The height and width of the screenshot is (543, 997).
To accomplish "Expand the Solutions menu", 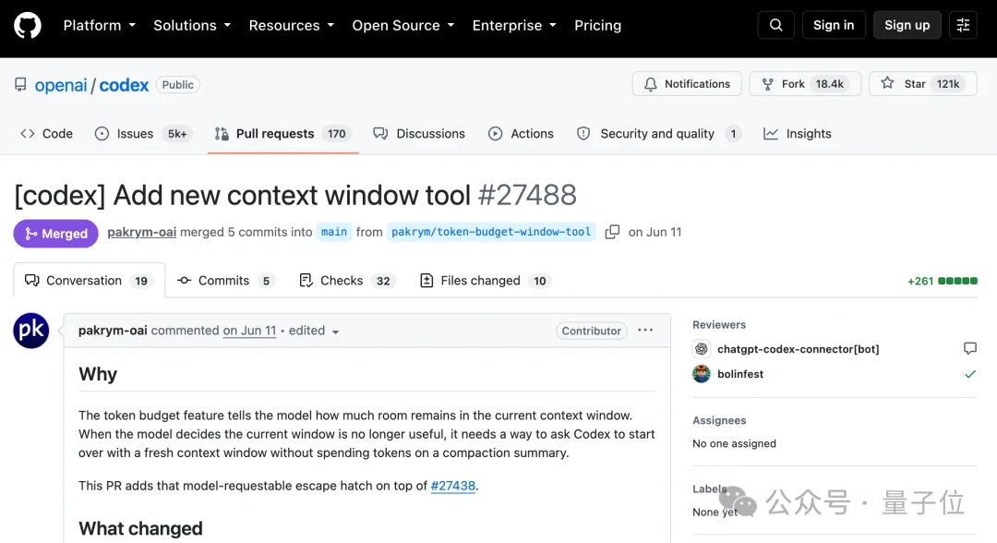I will coord(192,26).
